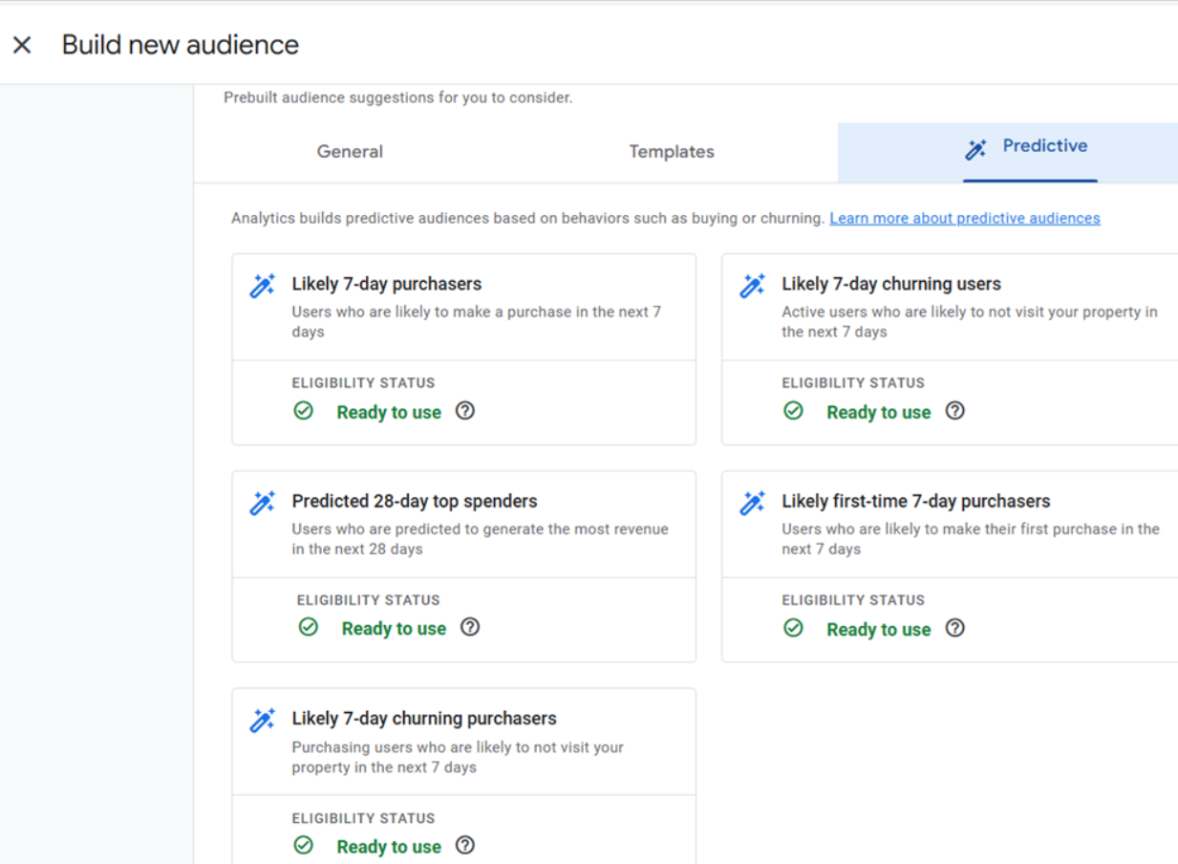Click the wand icon on Likely first-time 7-day purchasers
This screenshot has width=1178, height=864.
coord(752,501)
